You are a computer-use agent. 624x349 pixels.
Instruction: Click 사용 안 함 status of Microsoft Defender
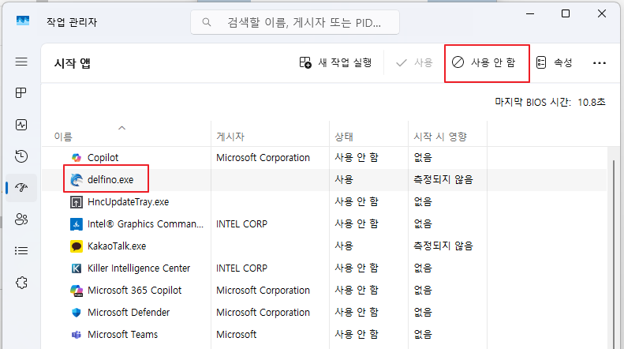357,313
